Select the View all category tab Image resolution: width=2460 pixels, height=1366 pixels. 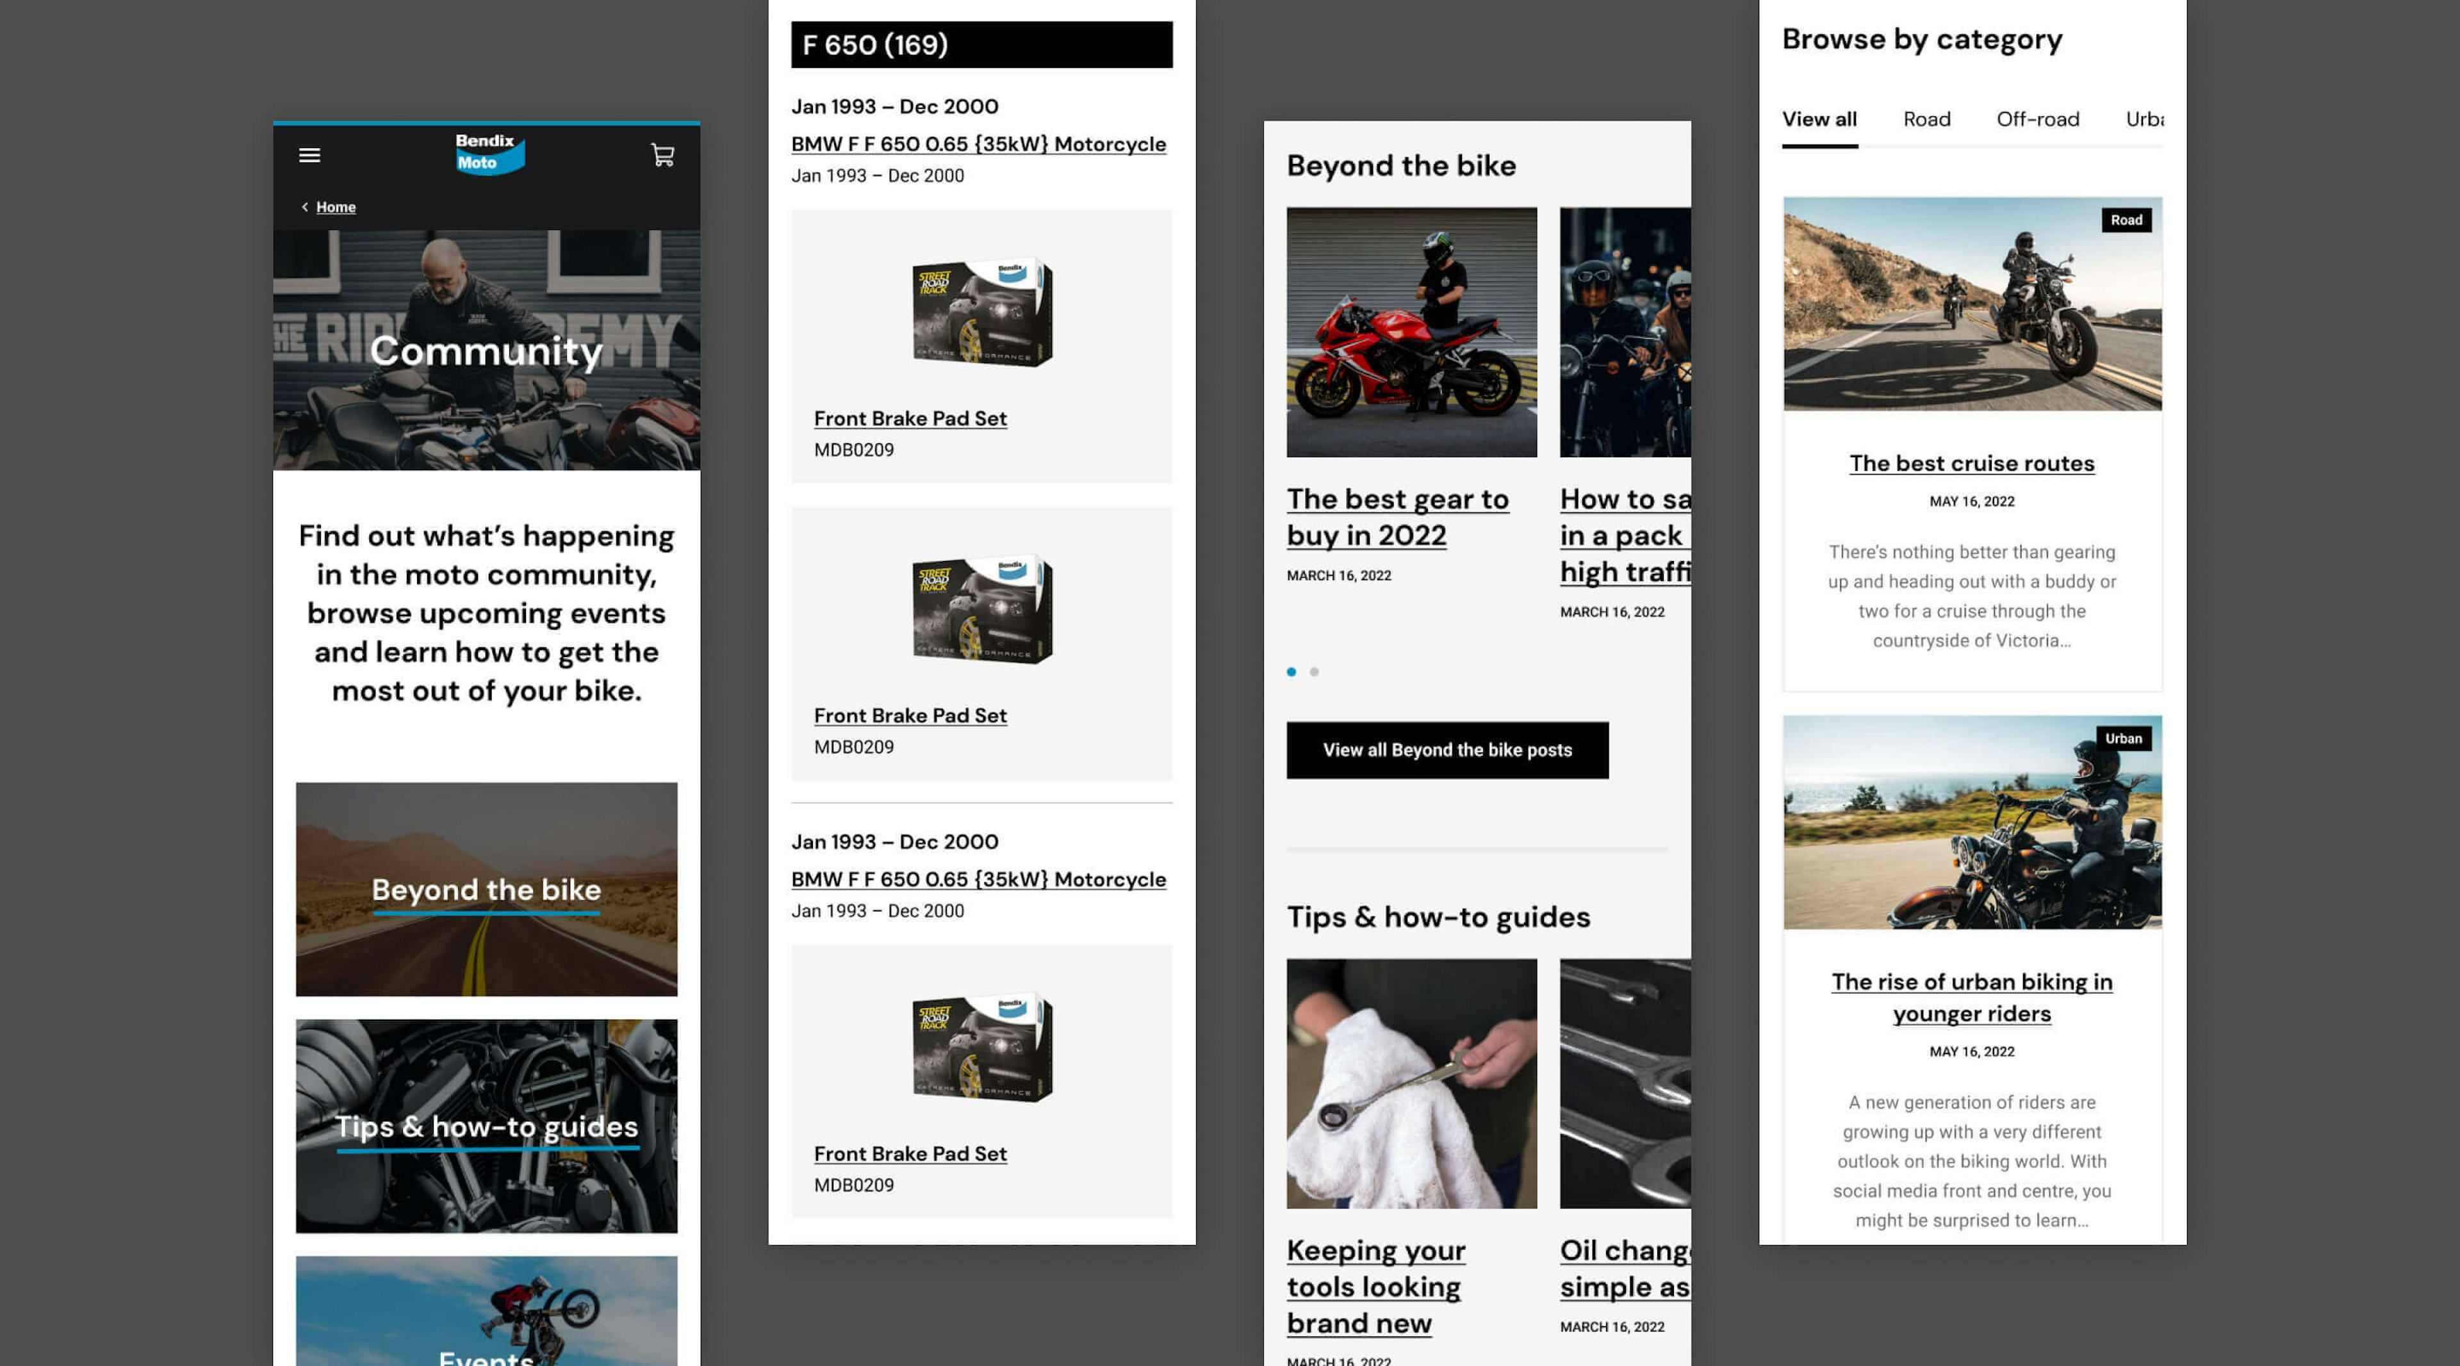point(1818,119)
